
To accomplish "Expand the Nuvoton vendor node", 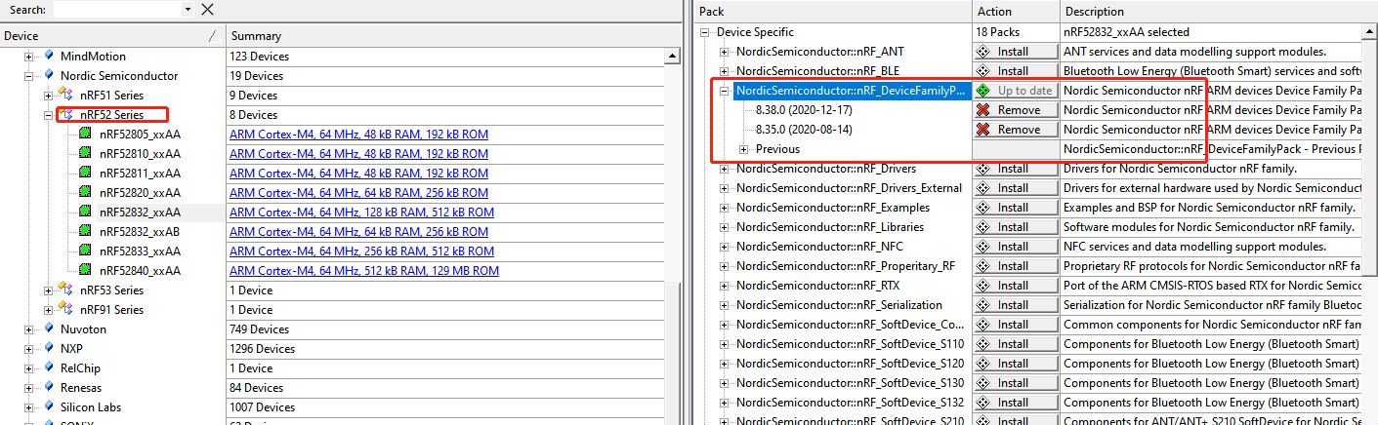I will tap(29, 329).
